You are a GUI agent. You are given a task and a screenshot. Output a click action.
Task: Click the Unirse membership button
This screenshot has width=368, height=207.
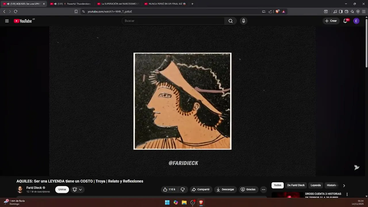[62, 189]
